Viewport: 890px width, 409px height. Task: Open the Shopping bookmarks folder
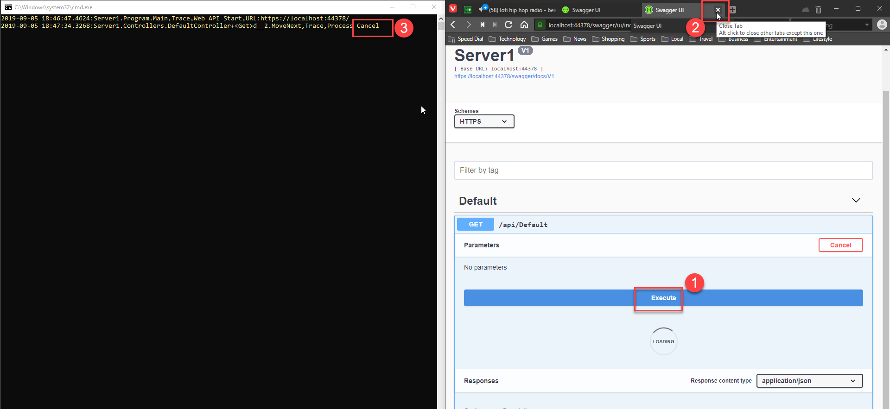point(608,39)
